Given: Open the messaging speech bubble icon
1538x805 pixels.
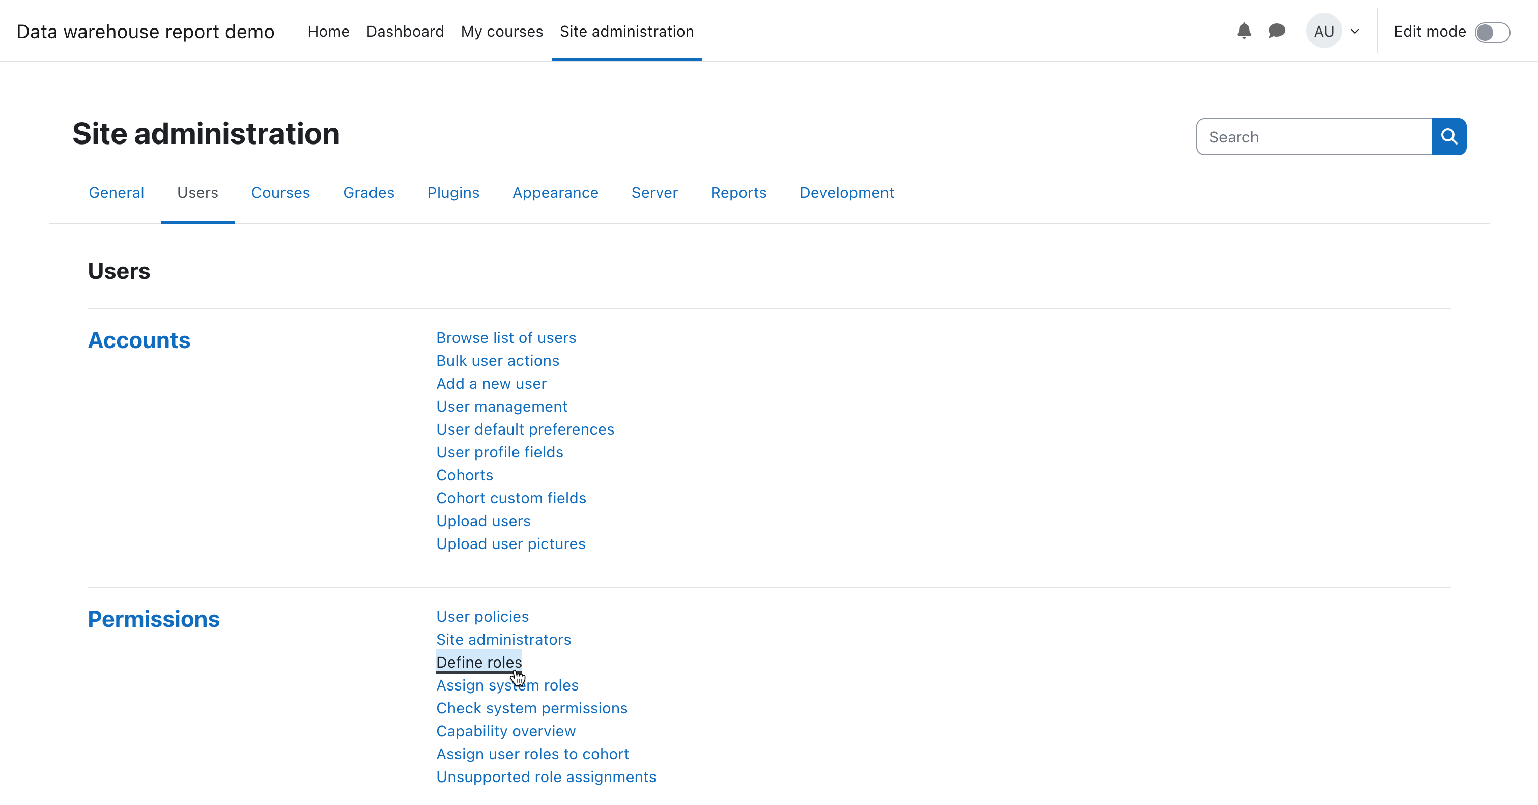Looking at the screenshot, I should (1276, 31).
